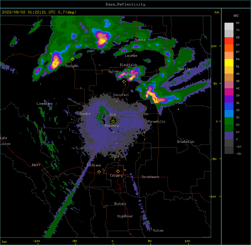Click the radar site diamond marker at Olds
The image size is (251, 245).
click(x=113, y=121)
